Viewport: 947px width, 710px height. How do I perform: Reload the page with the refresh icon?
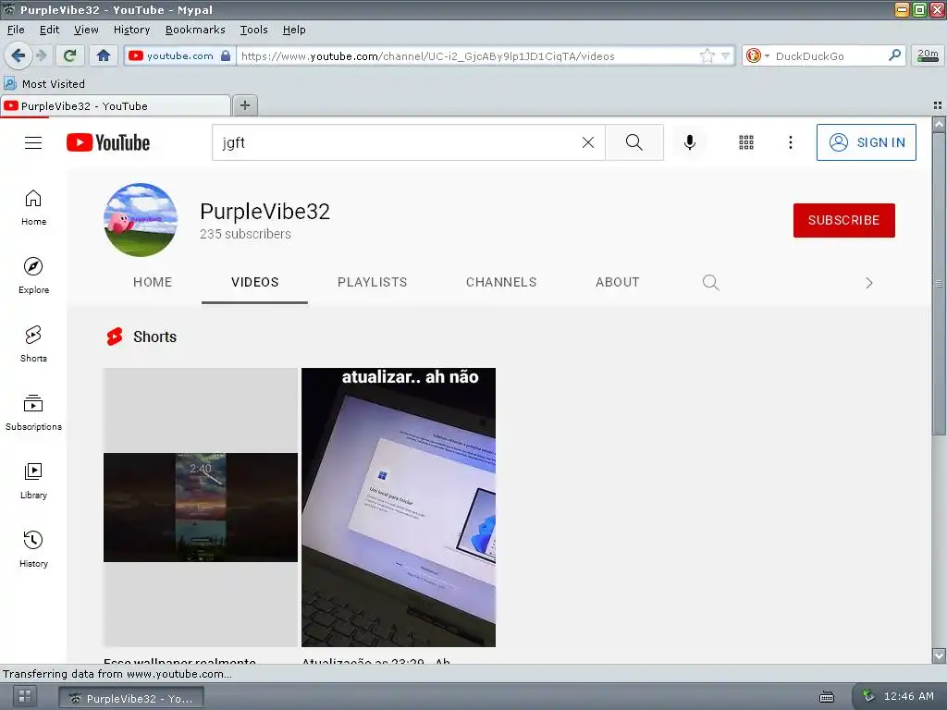point(70,56)
